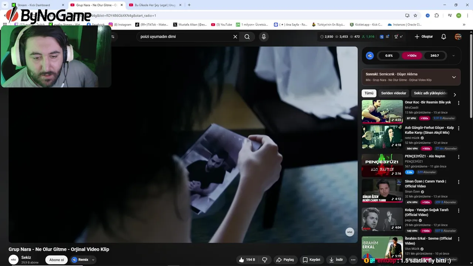Open the (5) YouTube bookmark
Viewport: 473px width, 266px height.
click(x=222, y=25)
